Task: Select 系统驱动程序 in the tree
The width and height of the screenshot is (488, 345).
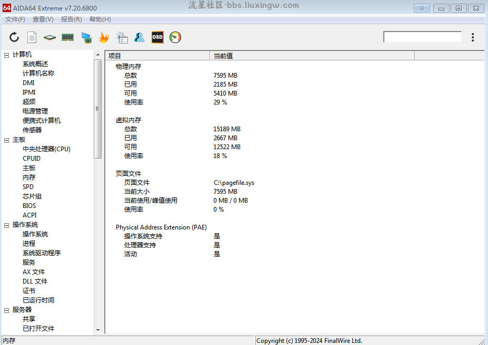Action: tap(42, 253)
